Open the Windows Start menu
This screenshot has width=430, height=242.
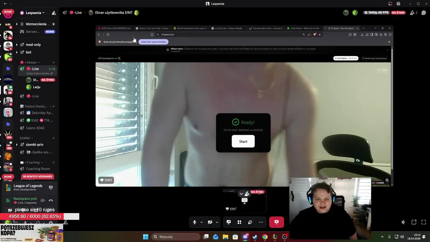coord(145,237)
